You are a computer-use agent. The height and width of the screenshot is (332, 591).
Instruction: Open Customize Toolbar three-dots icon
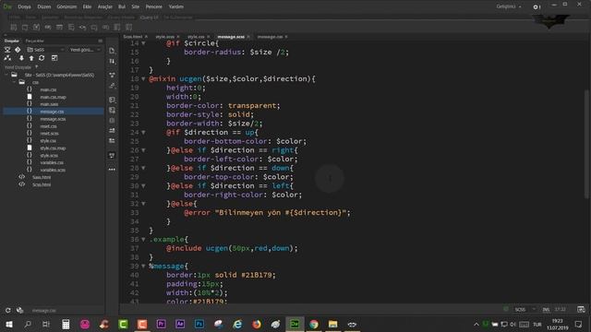point(112,170)
